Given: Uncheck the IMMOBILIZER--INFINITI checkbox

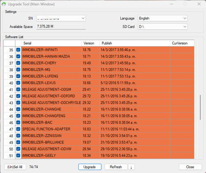Looking at the screenshot, I should (18, 50).
